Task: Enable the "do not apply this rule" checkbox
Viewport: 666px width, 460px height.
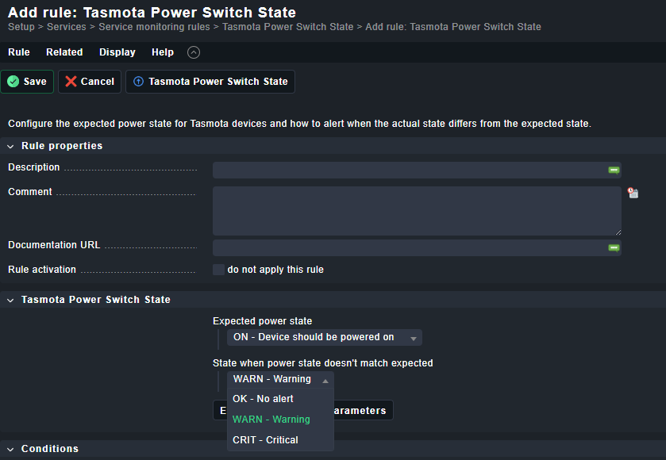Action: coord(218,270)
